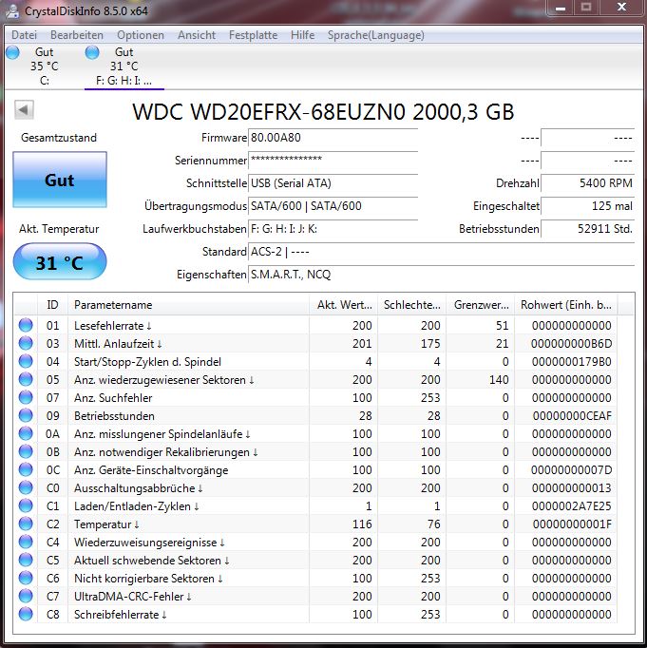This screenshot has width=647, height=648.
Task: Click the Gut health status button
Action: tap(60, 180)
